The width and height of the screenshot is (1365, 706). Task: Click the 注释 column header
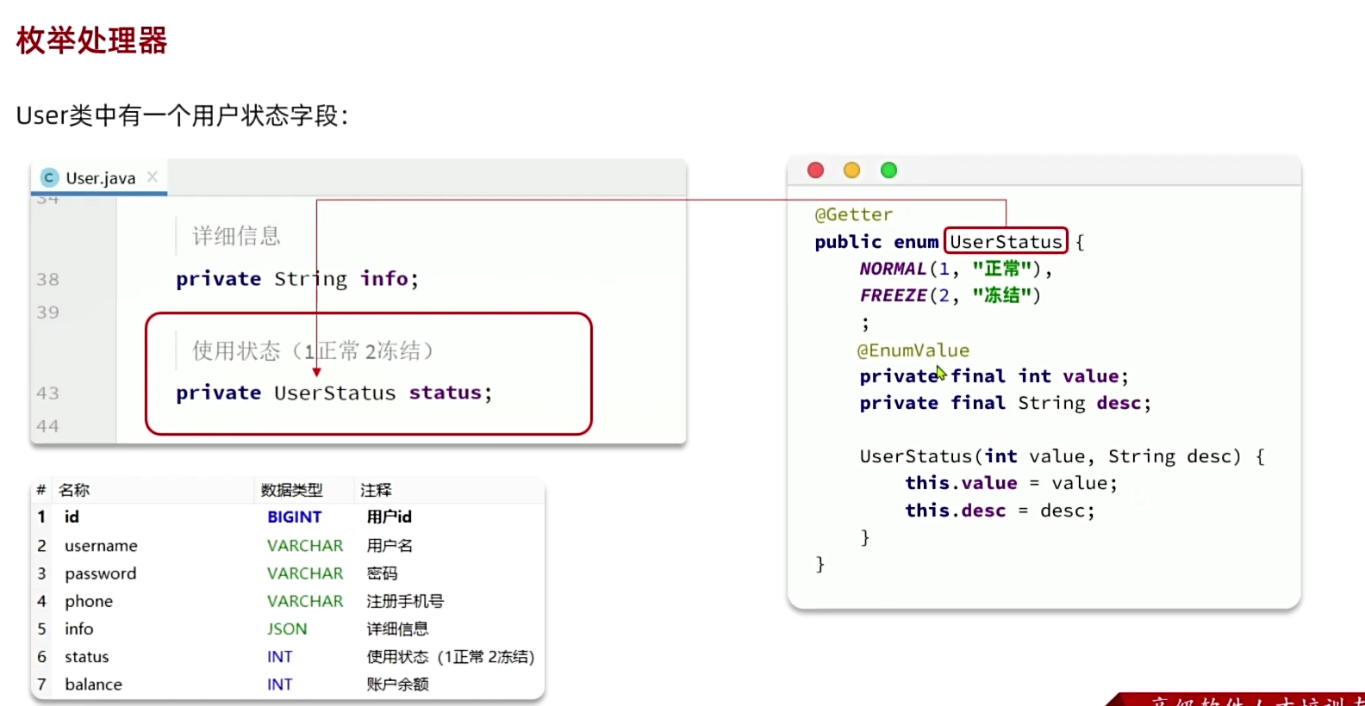tap(376, 490)
